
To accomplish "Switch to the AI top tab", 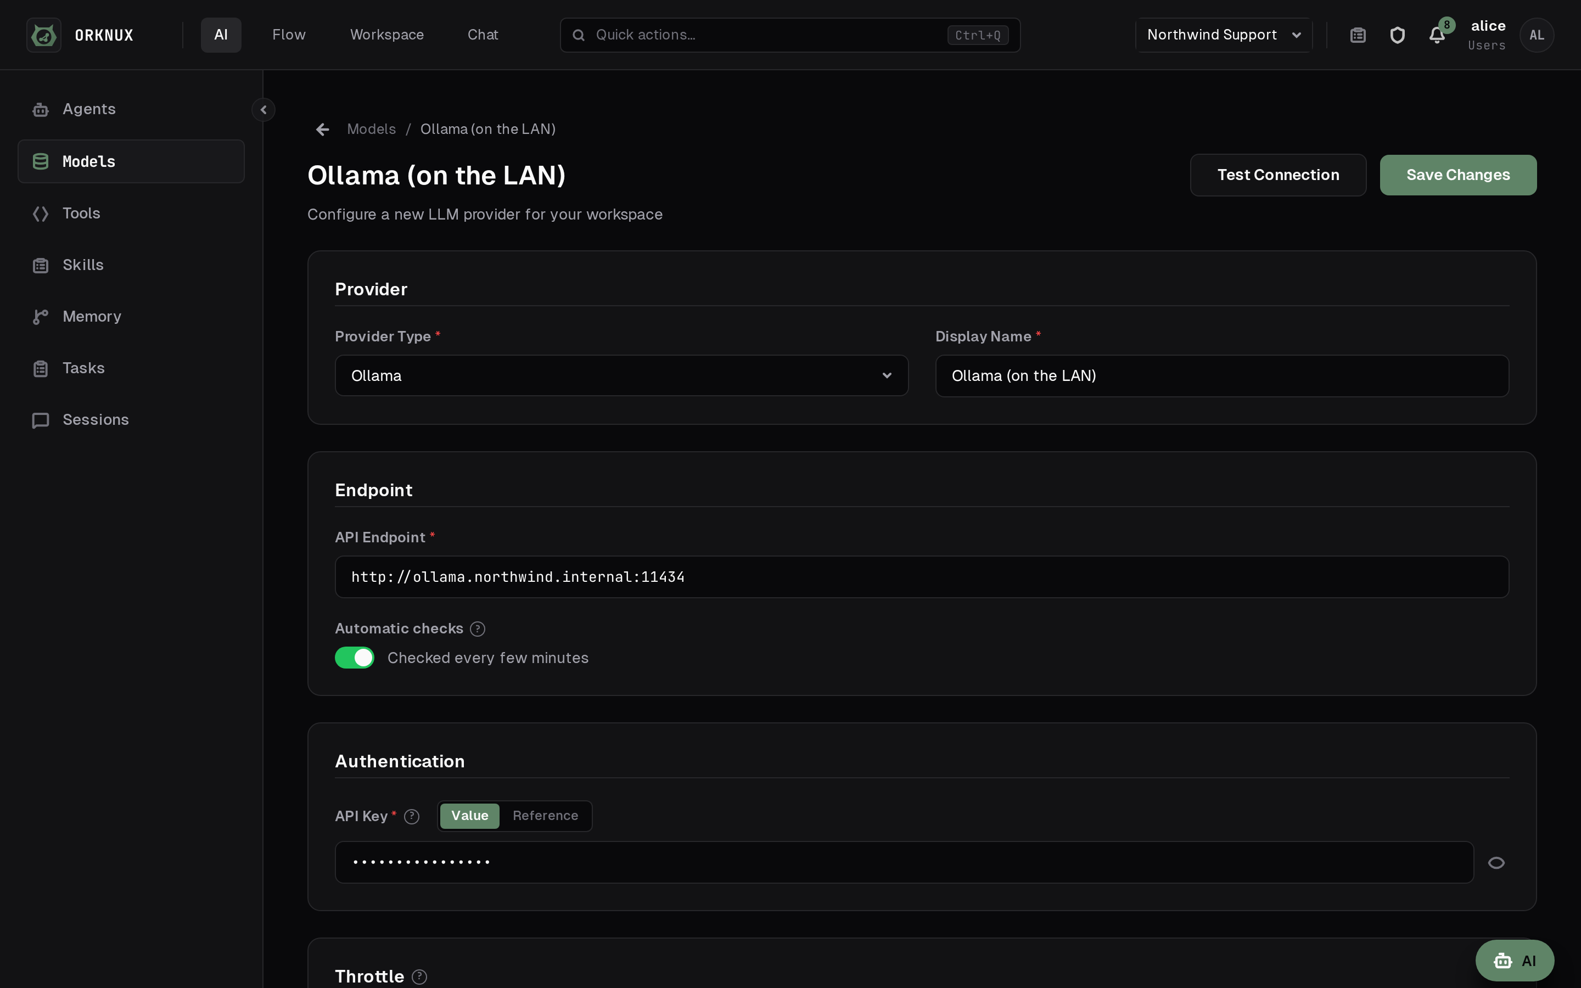I will click(x=221, y=35).
